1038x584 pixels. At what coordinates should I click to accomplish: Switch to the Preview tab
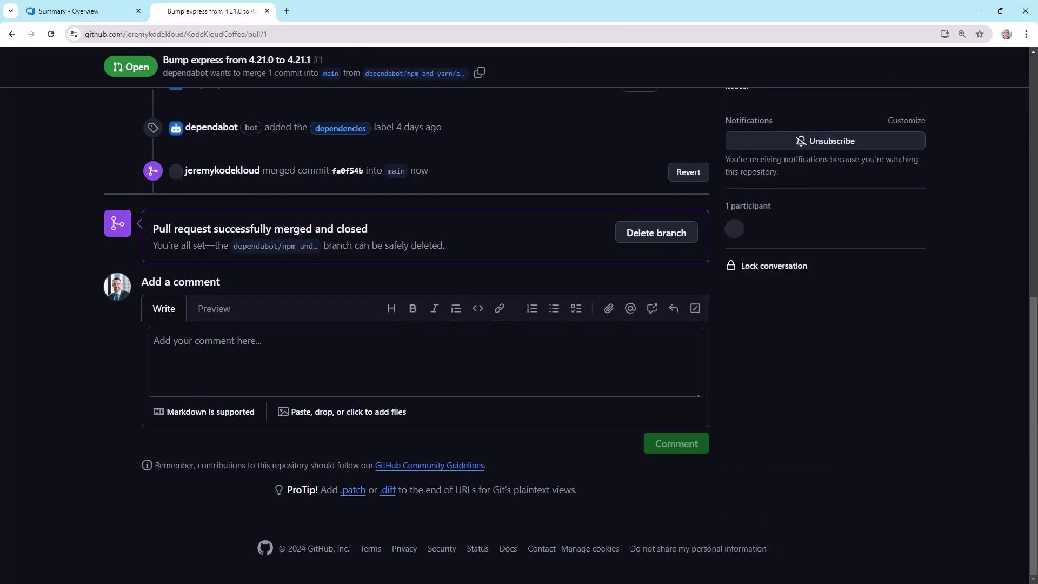(x=214, y=308)
